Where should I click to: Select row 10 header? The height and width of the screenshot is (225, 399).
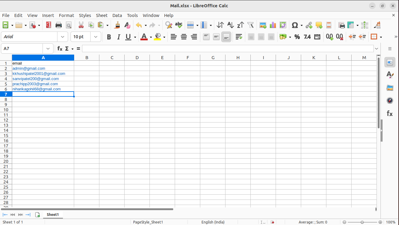6,110
